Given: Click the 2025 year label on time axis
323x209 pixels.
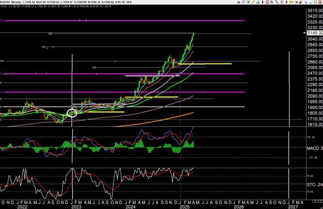Looking at the screenshot, I should click(185, 207).
